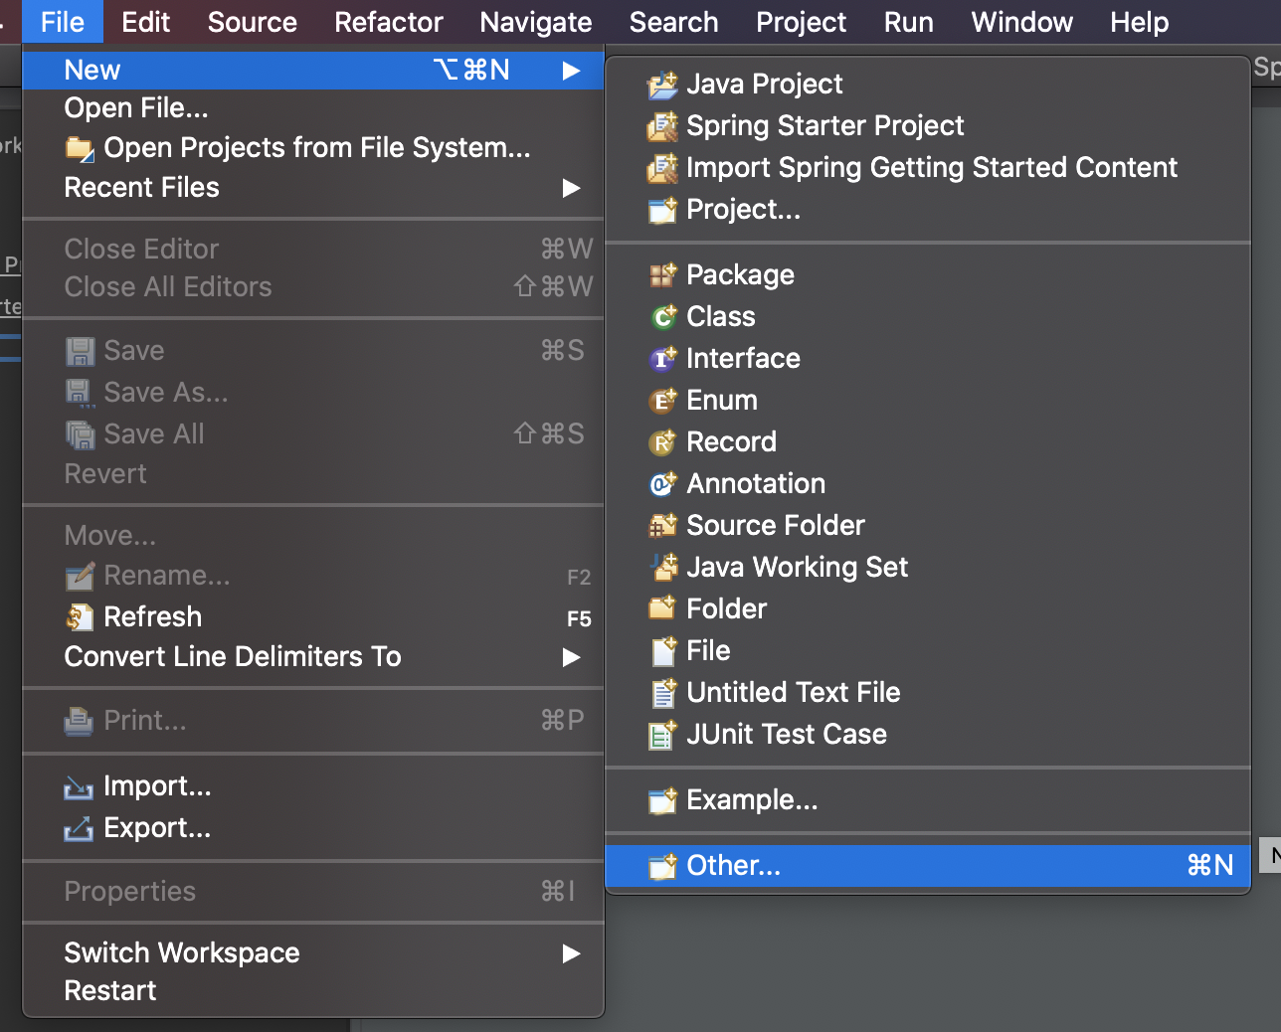Open the File menu in menu bar
Image resolution: width=1281 pixels, height=1032 pixels.
63,22
